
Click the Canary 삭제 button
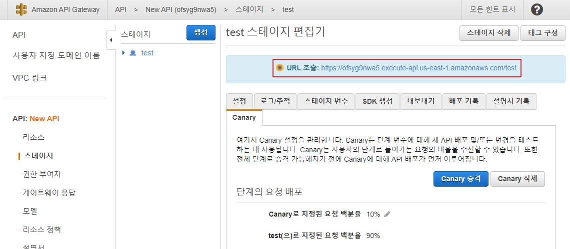tap(517, 179)
